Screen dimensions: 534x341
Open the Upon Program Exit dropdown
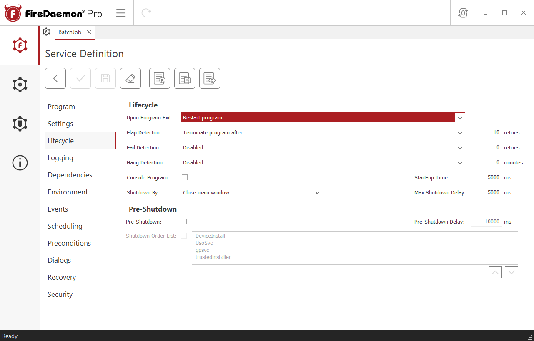323,118
